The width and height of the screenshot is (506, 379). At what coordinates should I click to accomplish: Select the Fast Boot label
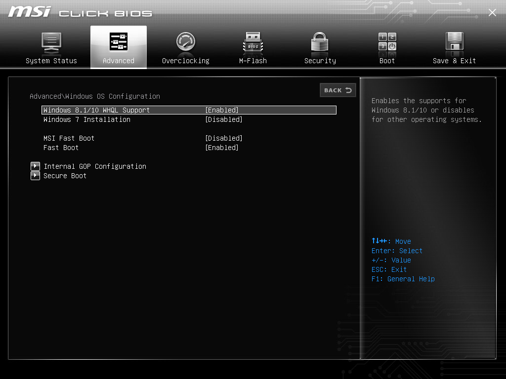click(61, 148)
